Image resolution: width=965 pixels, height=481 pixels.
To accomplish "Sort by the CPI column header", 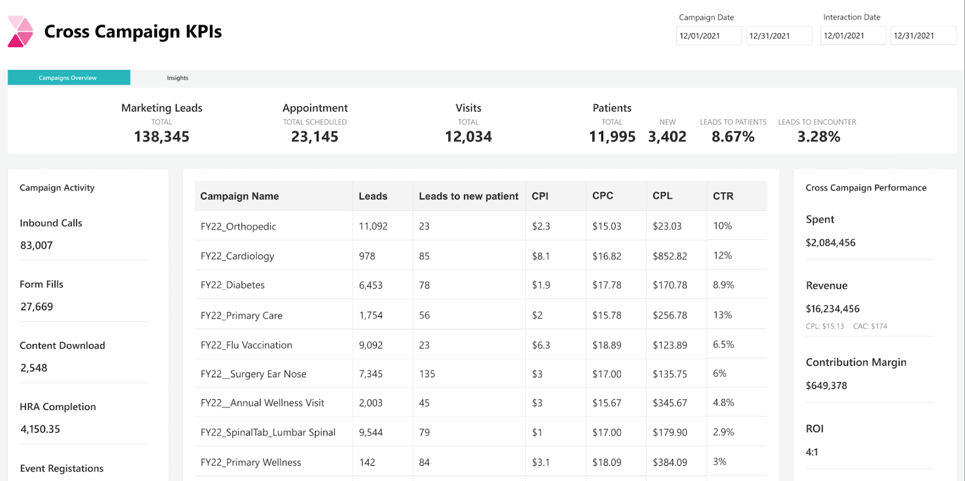I will coord(540,196).
